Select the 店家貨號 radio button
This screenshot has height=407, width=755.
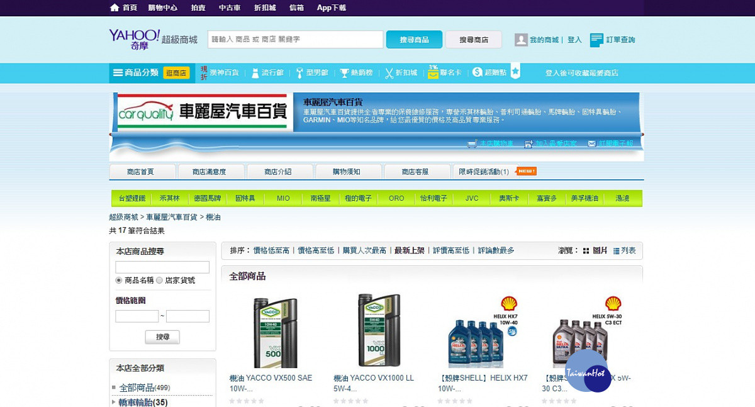[x=159, y=281]
